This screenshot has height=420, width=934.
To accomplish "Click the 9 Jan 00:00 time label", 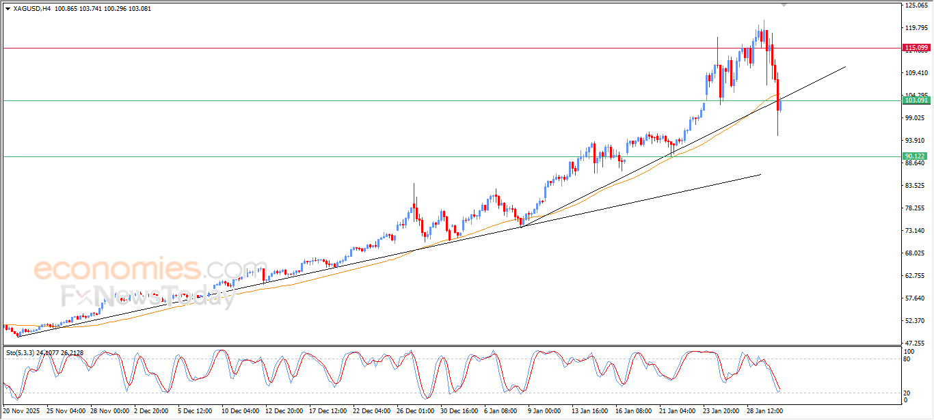I will click(x=544, y=411).
